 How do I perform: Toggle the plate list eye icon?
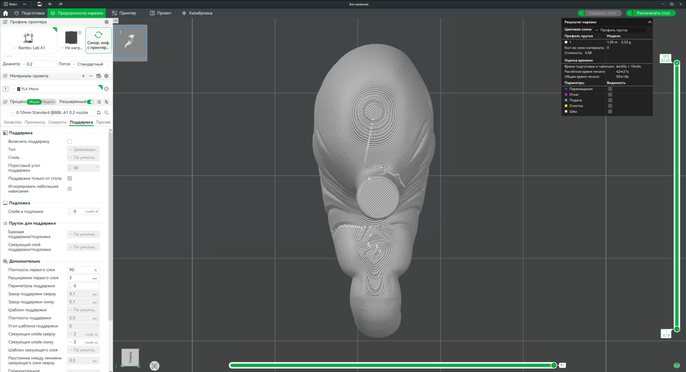[x=116, y=21]
